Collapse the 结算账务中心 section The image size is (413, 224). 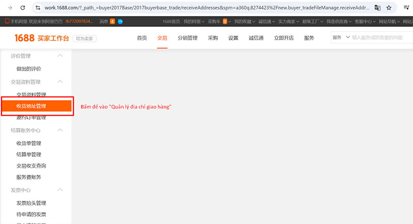(60, 131)
